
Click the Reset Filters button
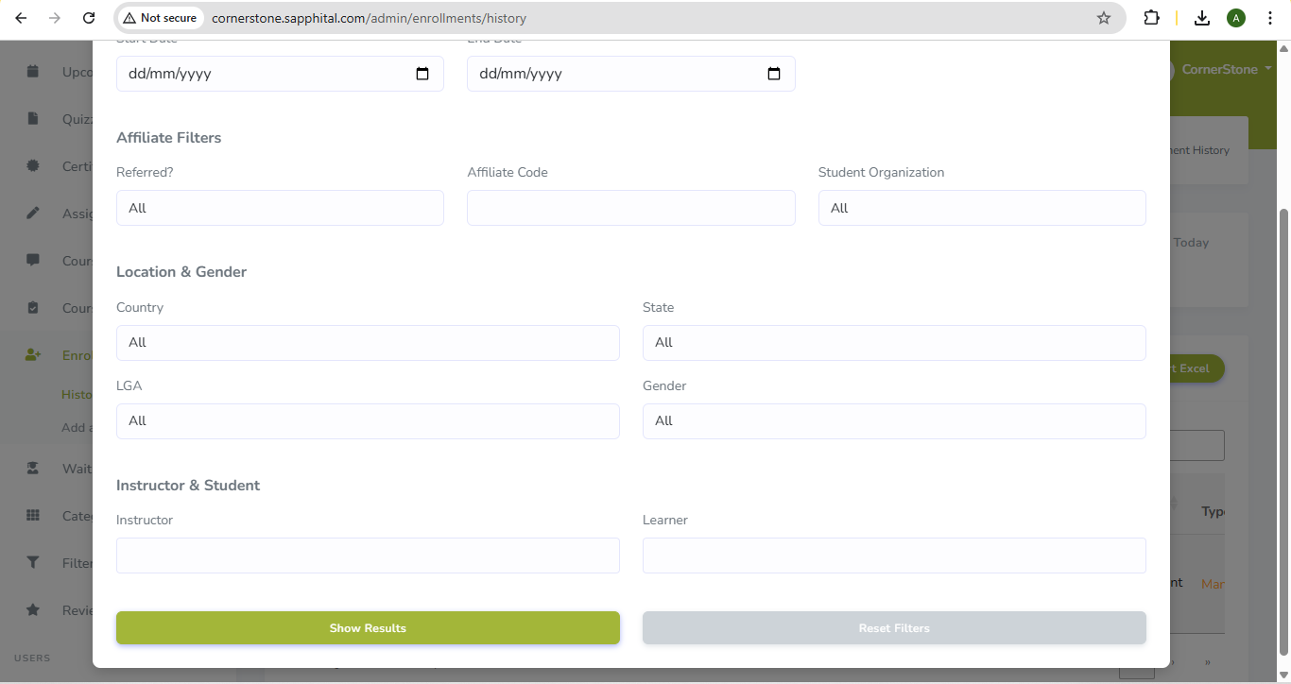(x=894, y=628)
